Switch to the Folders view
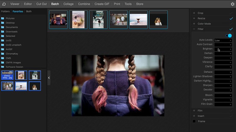The image size is (236, 132). tap(5, 11)
